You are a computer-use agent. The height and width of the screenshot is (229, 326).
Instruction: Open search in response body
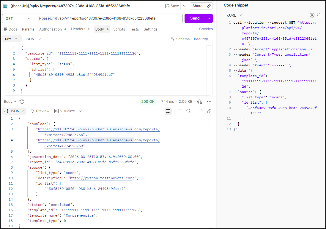[x=188, y=111]
